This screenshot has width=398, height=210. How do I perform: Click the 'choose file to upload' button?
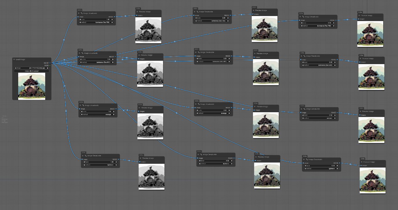[x=31, y=71]
